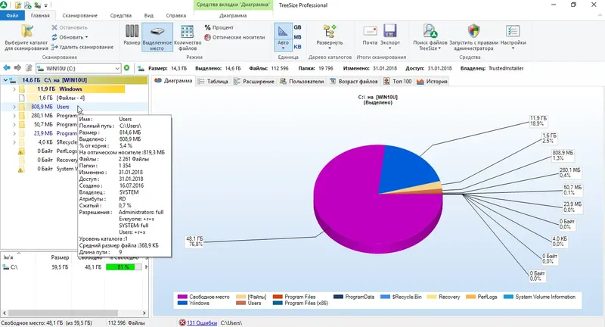The width and height of the screenshot is (605, 327).
Task: Open the Экспорт export menu
Action: click(390, 36)
